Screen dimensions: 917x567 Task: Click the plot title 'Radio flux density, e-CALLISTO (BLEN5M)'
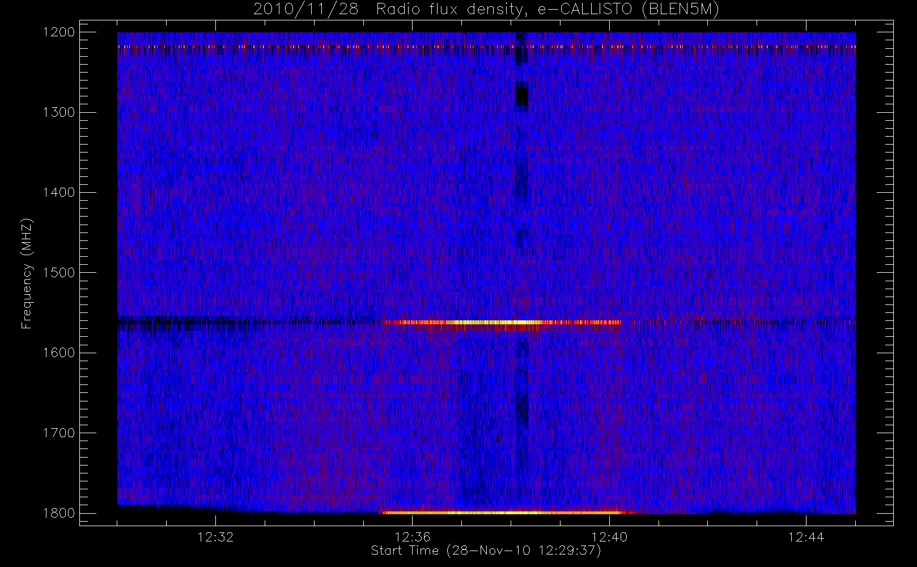click(x=547, y=10)
